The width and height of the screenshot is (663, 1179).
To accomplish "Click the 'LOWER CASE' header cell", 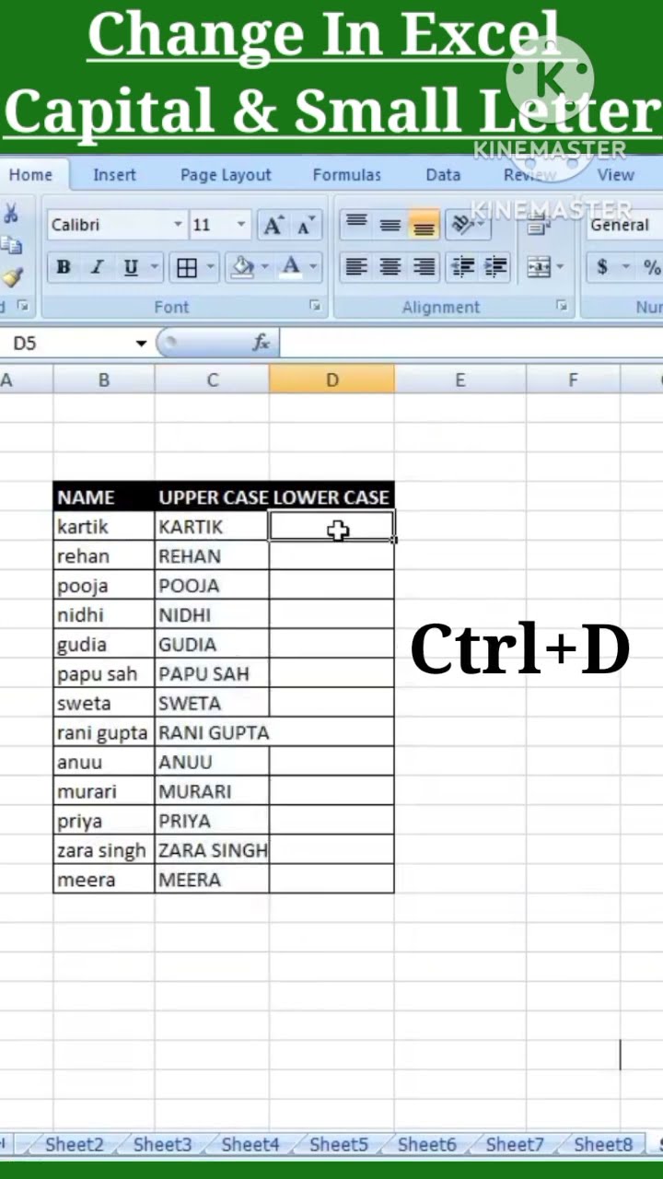I will (x=331, y=497).
